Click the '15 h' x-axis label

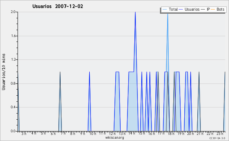pyautogui.click(x=142, y=133)
